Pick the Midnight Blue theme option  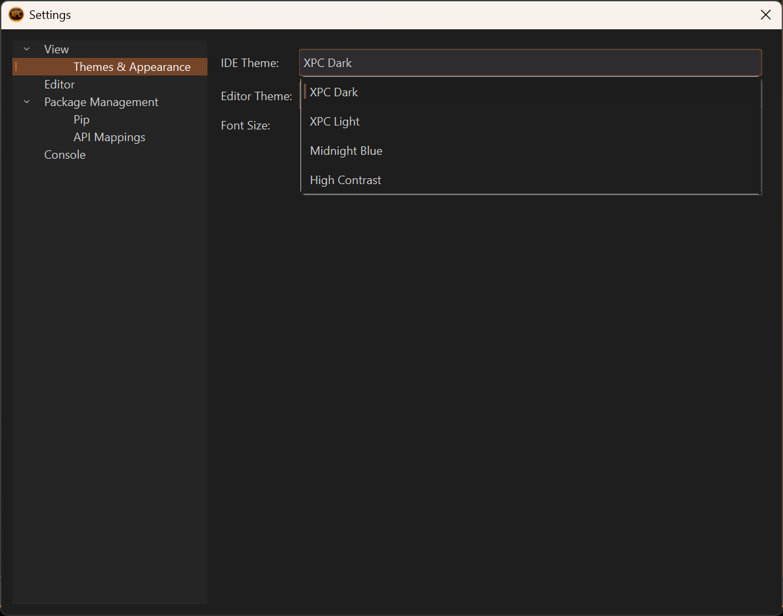point(346,151)
